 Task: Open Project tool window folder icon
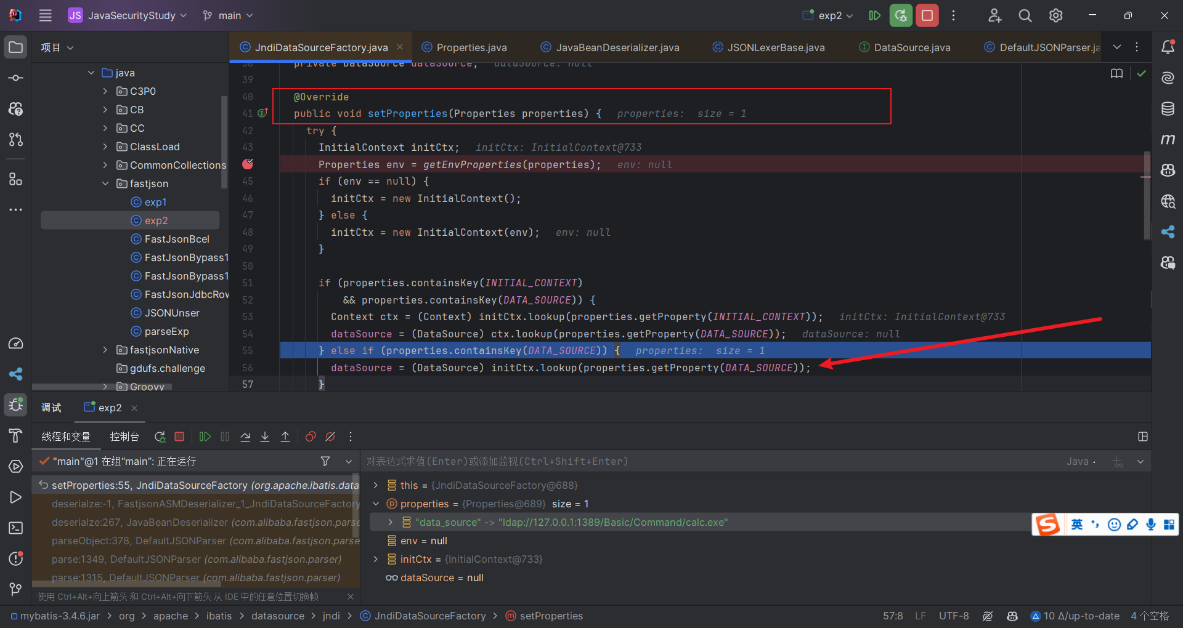click(16, 47)
